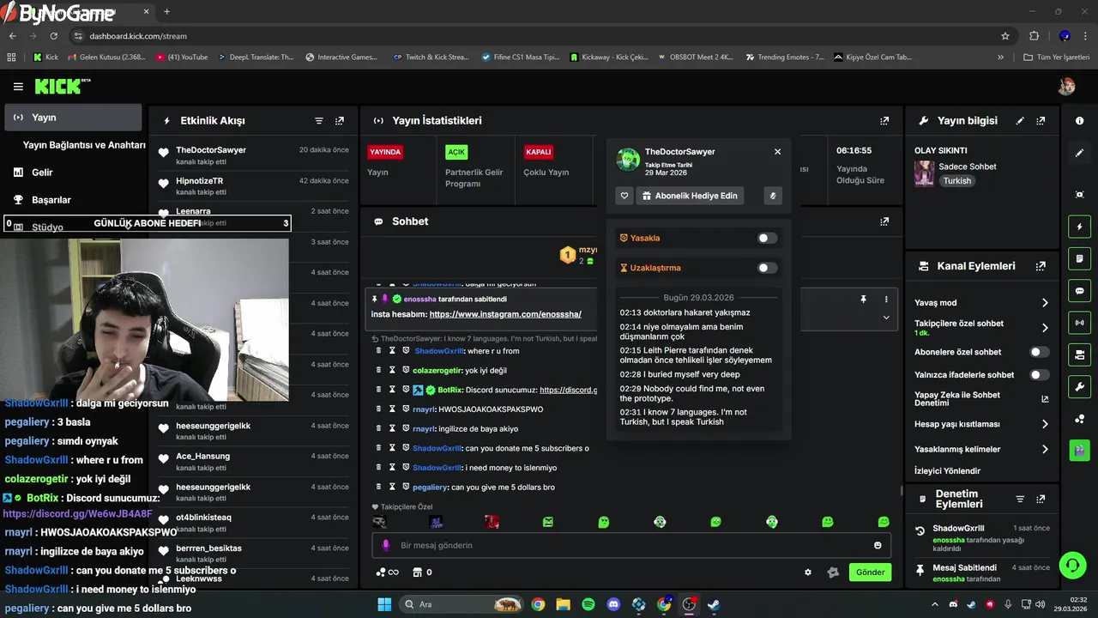Open Spotify from the taskbar
The height and width of the screenshot is (618, 1098).
tap(588, 604)
